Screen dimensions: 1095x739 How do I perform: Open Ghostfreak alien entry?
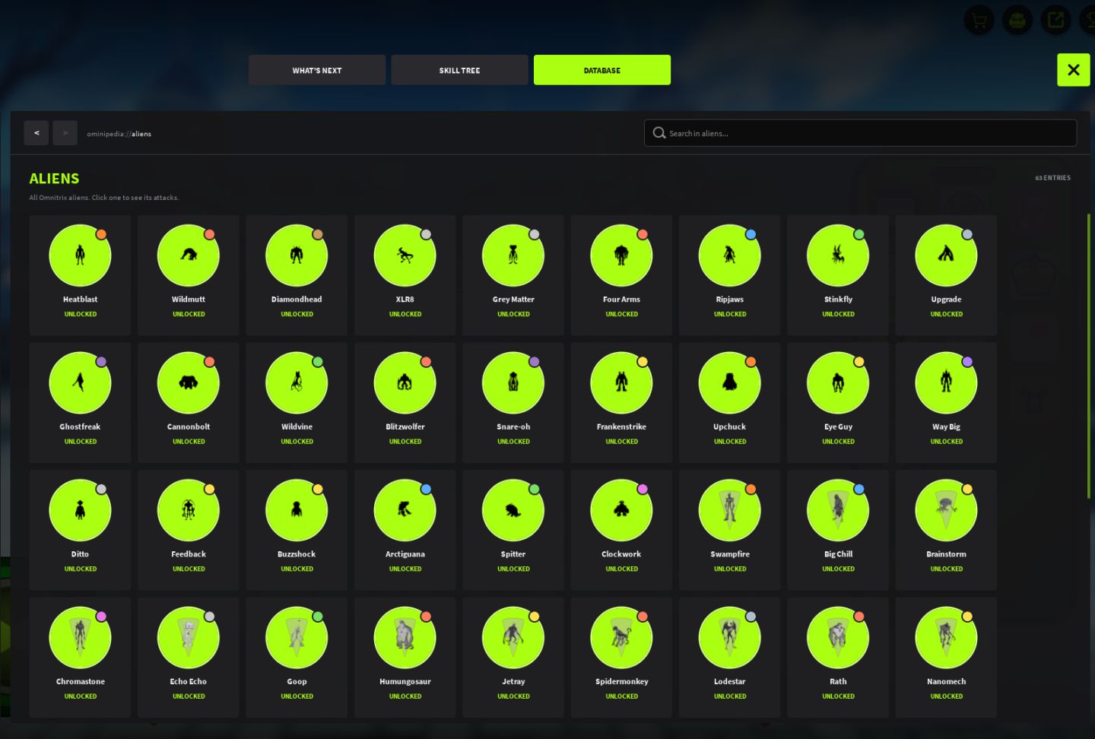[80, 402]
